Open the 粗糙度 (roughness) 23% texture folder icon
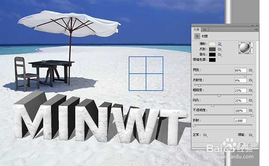 point(250,90)
